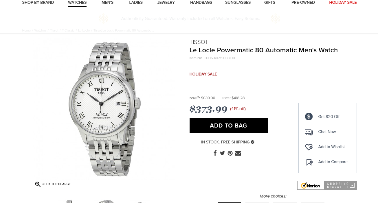Open the Holiday Sale menu item
Viewport: 378px width, 203px height.
tap(343, 2)
